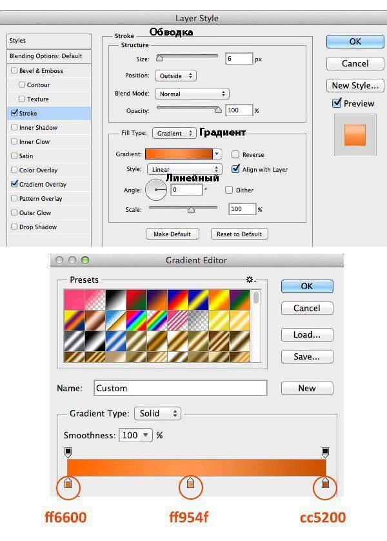
Task: Open the Position dropdown showing Outside
Action: pyautogui.click(x=175, y=76)
